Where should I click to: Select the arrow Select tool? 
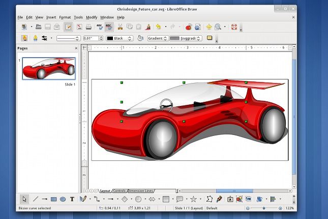[24, 199]
